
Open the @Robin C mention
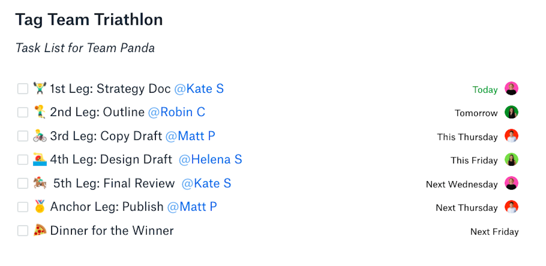pyautogui.click(x=176, y=112)
